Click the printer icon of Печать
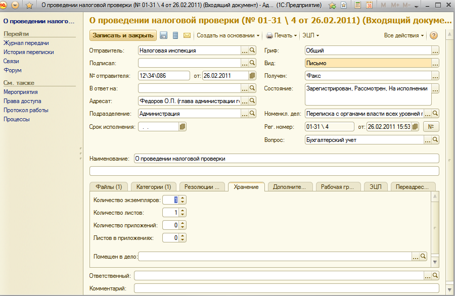 (x=269, y=35)
